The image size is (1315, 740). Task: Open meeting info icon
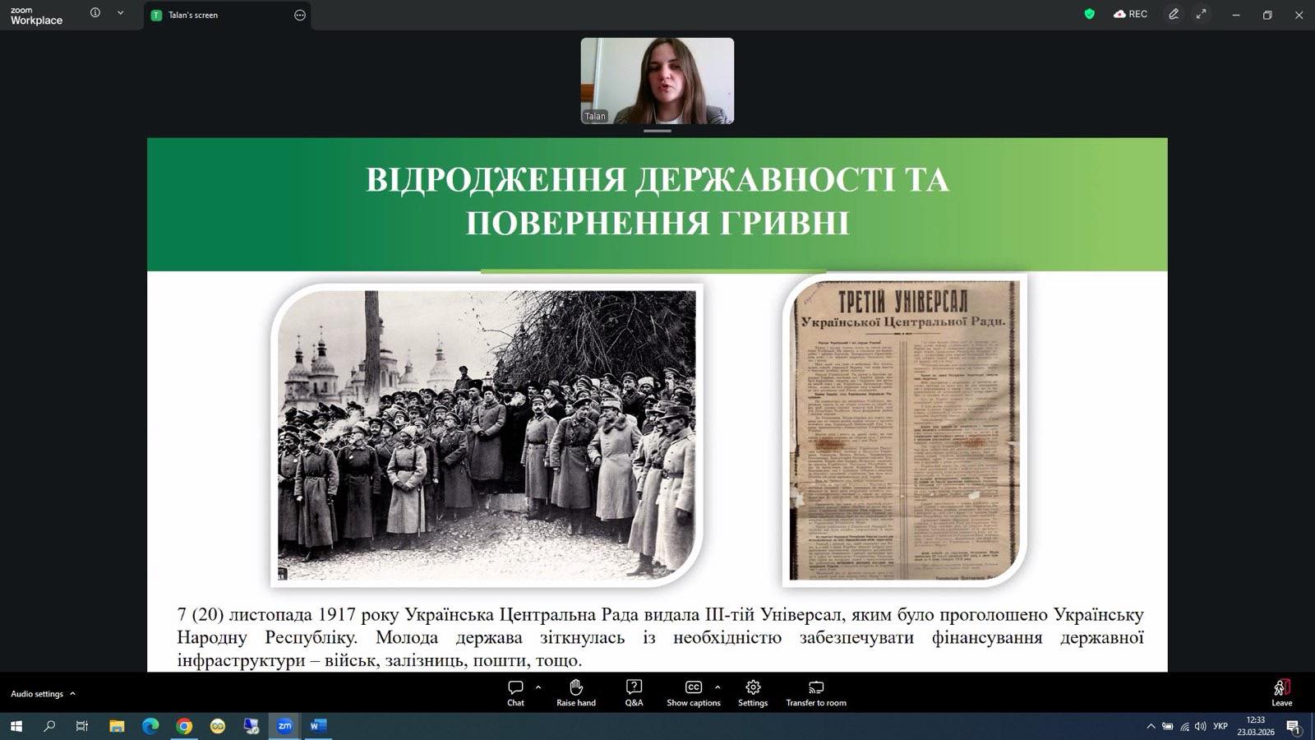pos(95,13)
